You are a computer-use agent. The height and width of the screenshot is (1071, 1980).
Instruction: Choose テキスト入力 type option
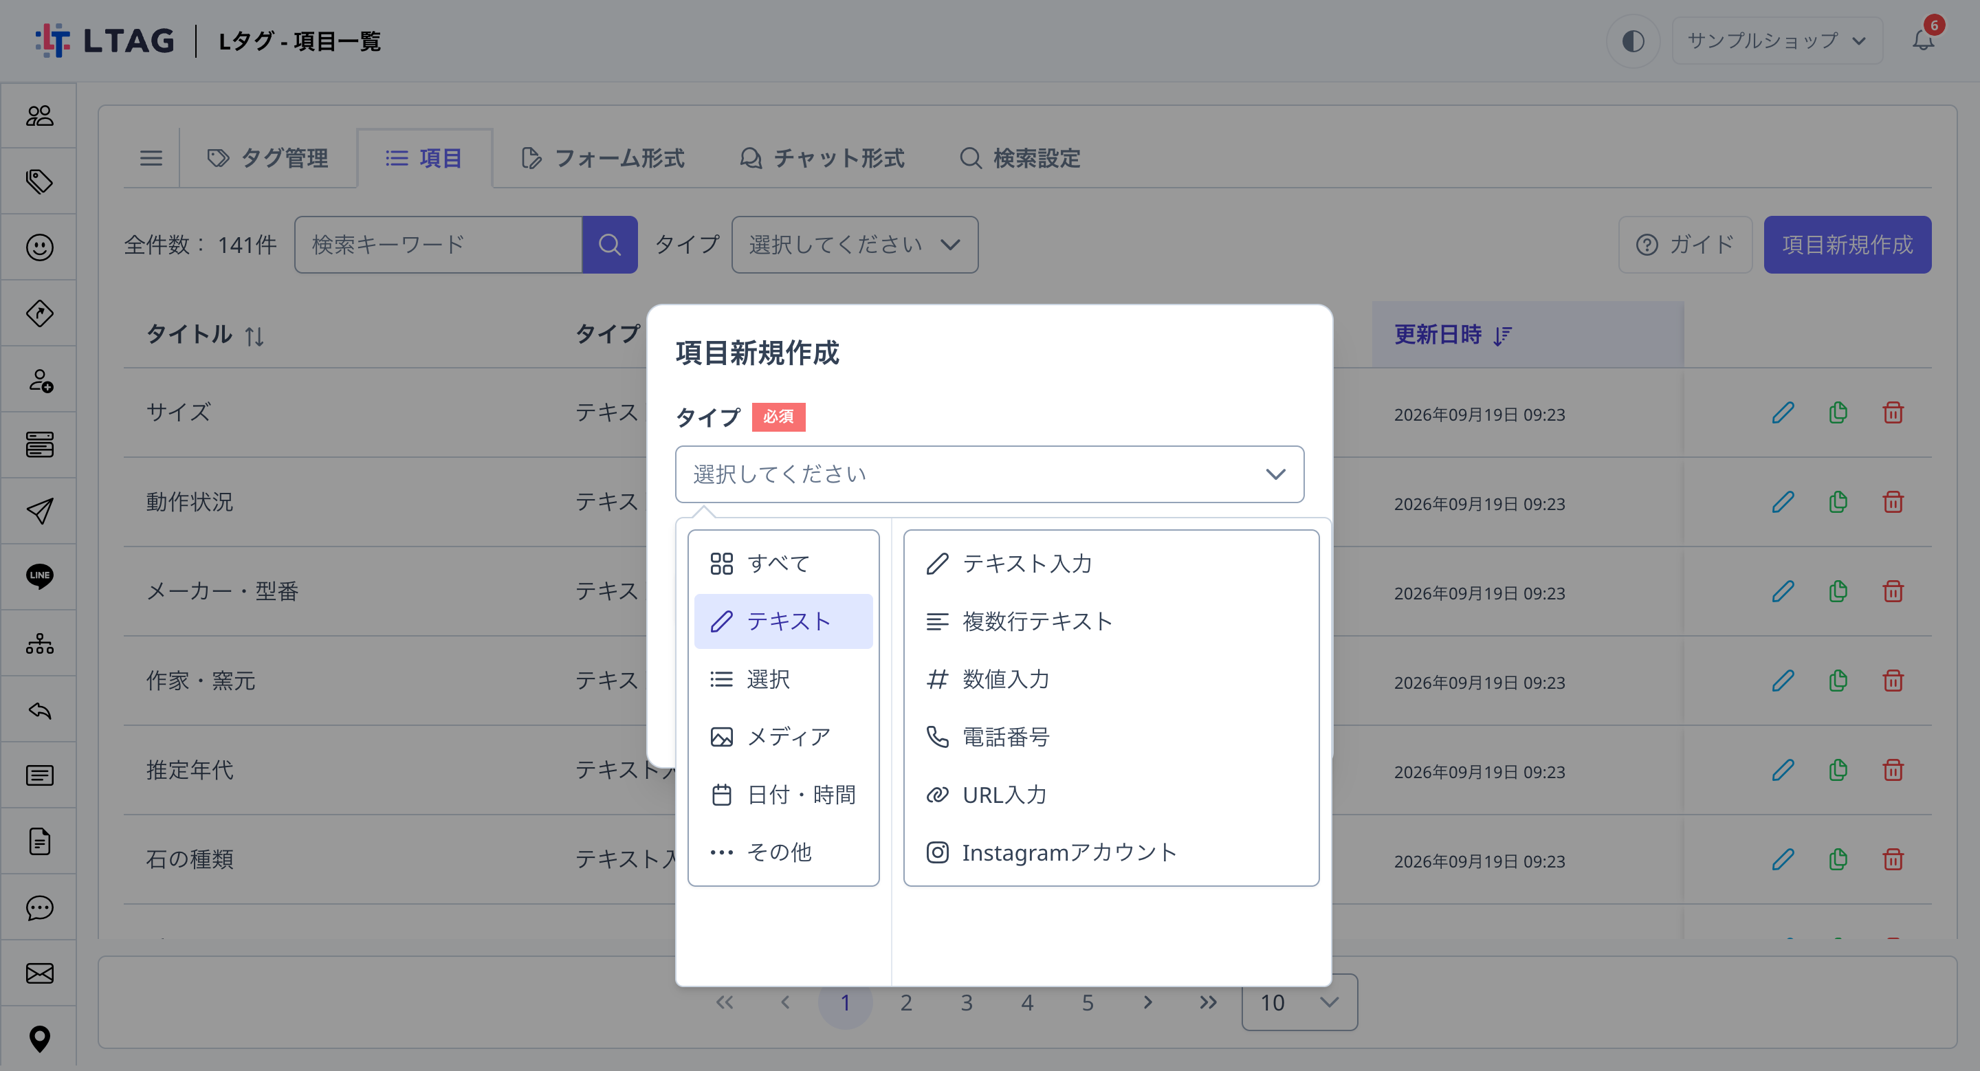[1111, 563]
